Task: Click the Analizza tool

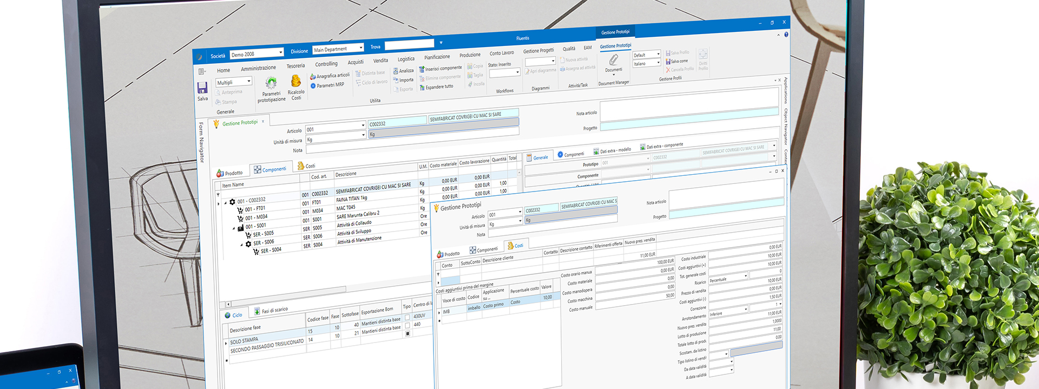Action: 403,71
